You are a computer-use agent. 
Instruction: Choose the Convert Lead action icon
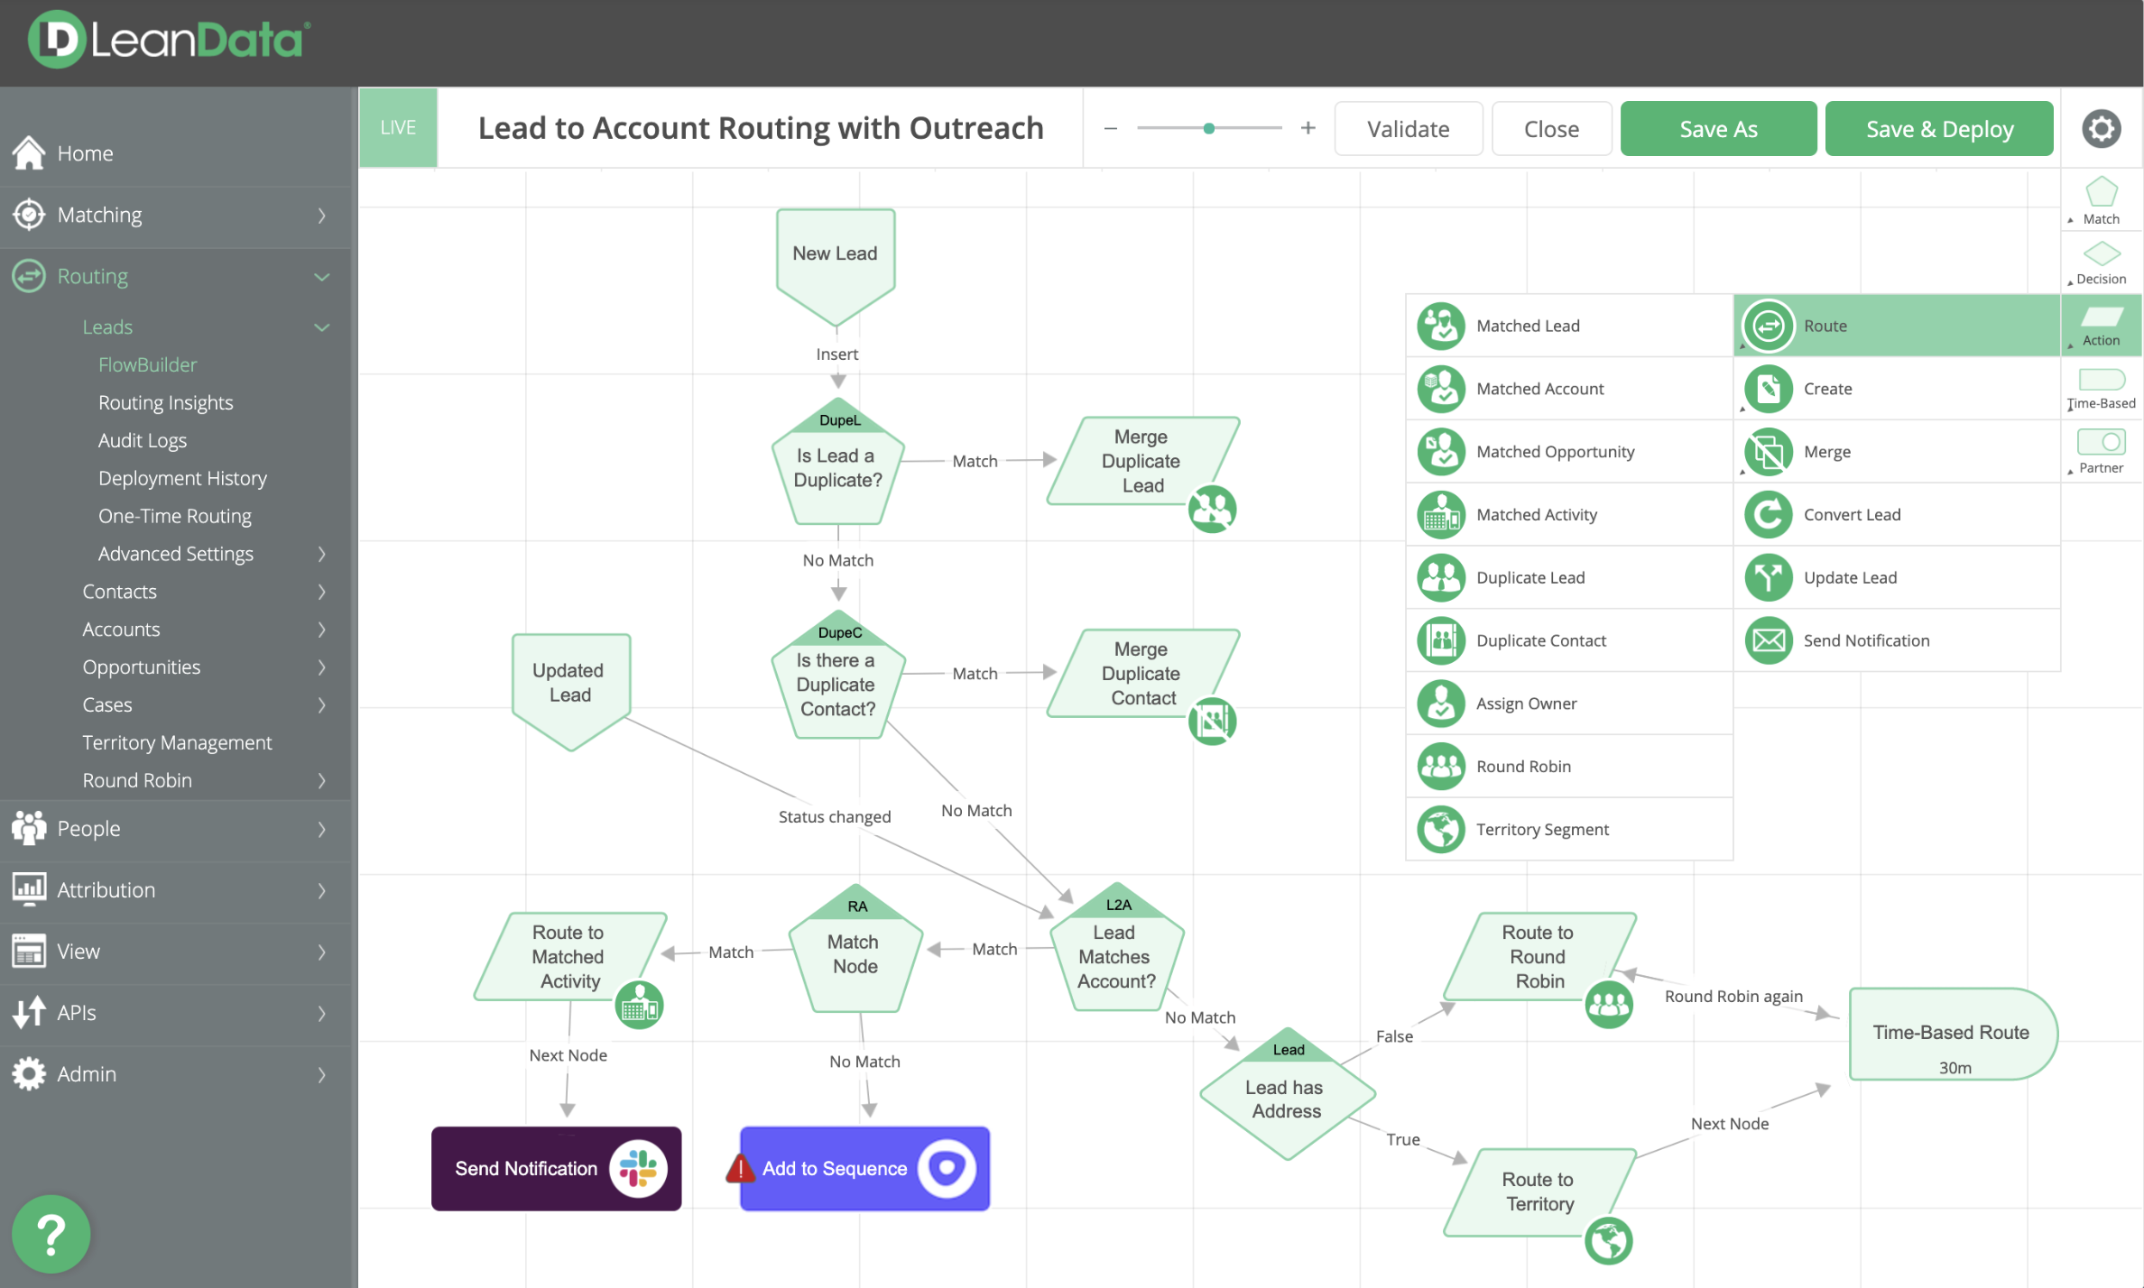click(1769, 515)
